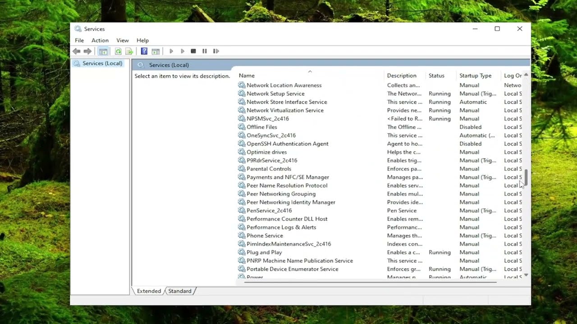
Task: Toggle the Show/Hide Console Tree icon
Action: (103, 51)
